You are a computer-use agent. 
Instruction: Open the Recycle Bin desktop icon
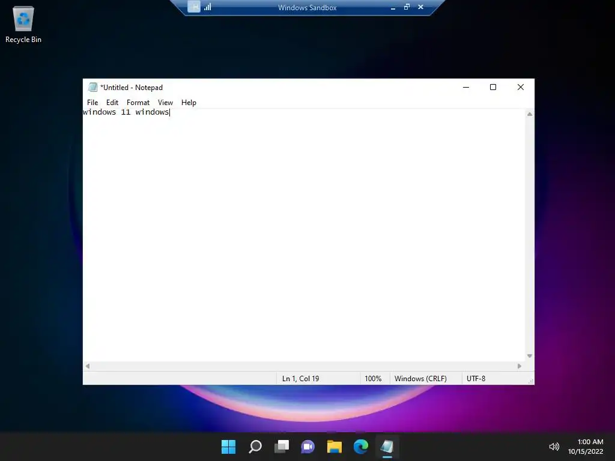click(23, 24)
